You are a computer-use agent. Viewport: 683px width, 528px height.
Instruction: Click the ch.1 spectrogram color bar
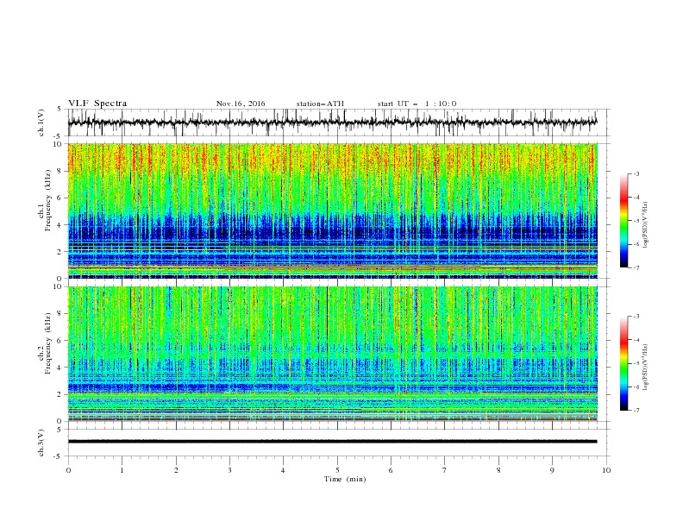[x=623, y=221]
